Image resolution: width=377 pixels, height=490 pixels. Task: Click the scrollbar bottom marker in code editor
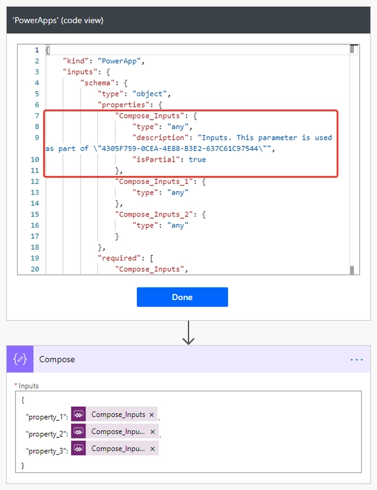coord(352,270)
